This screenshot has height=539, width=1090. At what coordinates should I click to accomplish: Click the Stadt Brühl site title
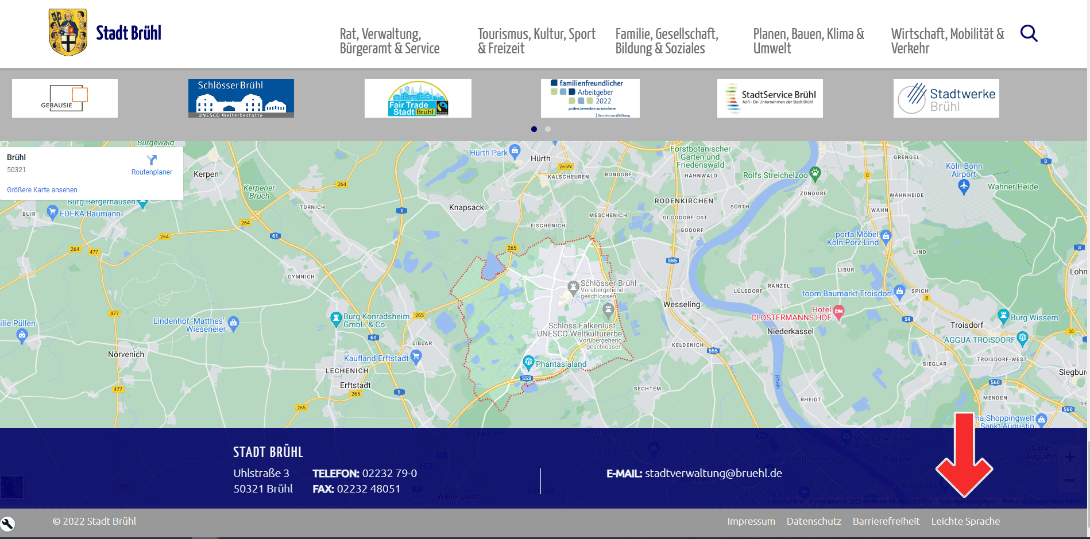pos(129,33)
